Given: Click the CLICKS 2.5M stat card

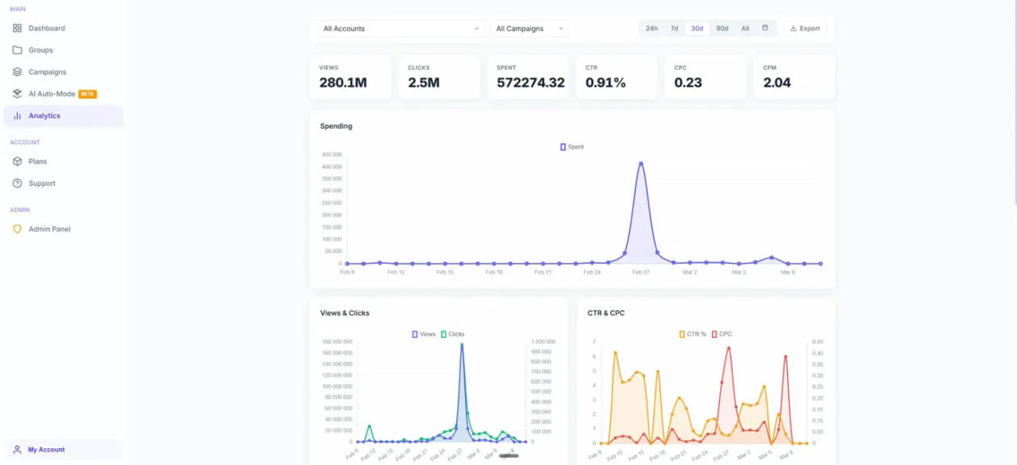Looking at the screenshot, I should (x=439, y=77).
